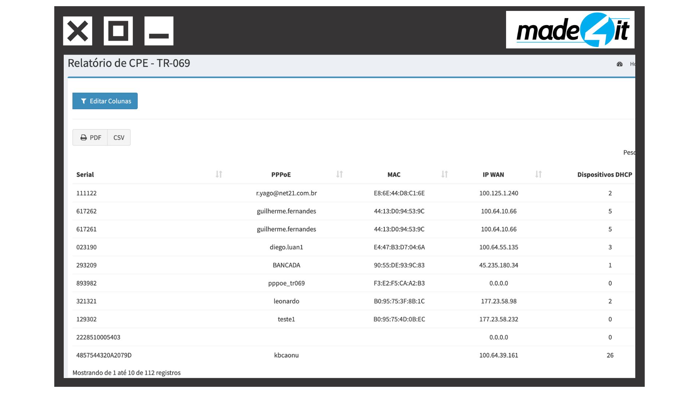Select the row with serial 111122

coord(86,193)
